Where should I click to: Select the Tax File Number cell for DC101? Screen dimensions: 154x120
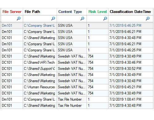click(x=72, y=106)
